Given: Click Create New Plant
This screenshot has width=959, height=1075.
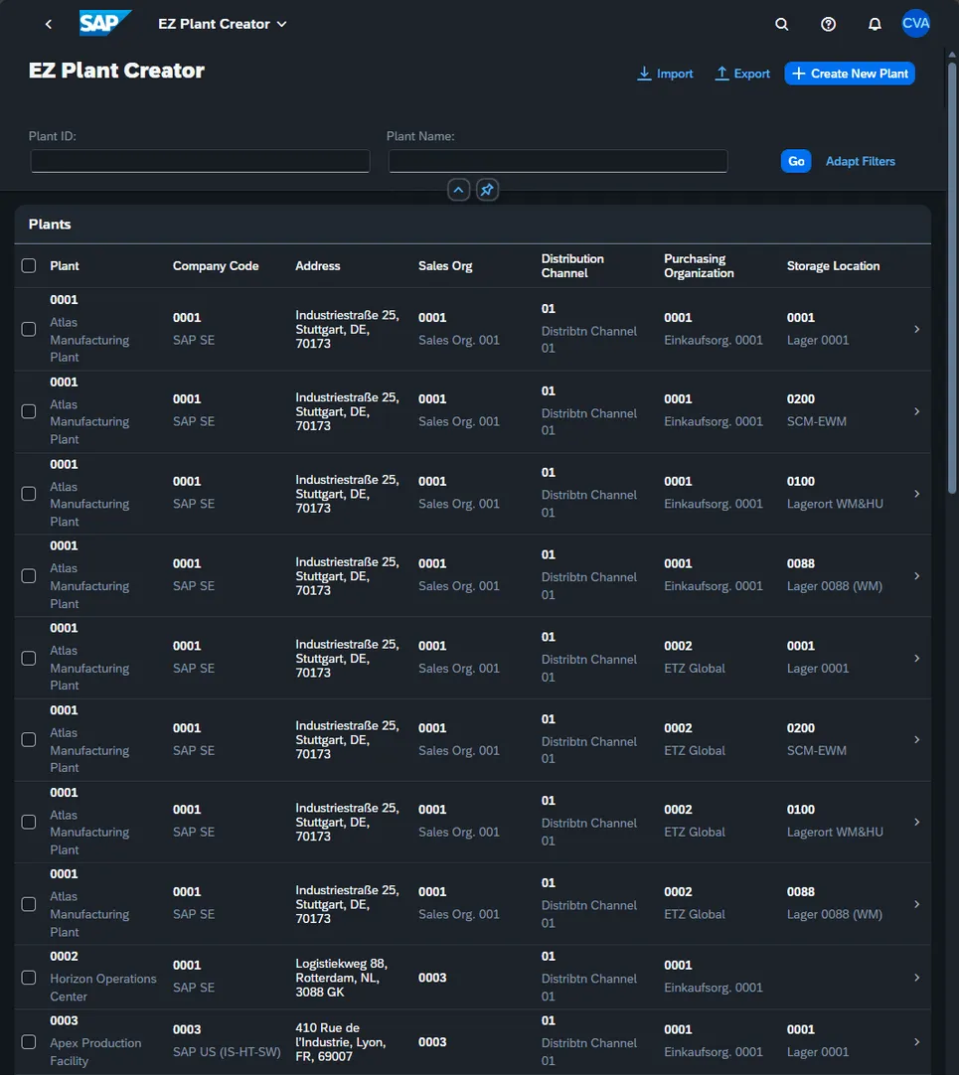Looking at the screenshot, I should tap(850, 74).
